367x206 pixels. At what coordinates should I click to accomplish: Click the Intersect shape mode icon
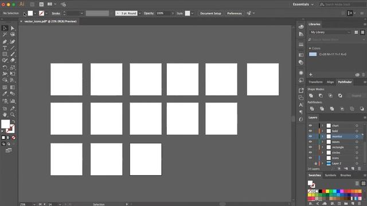click(330, 96)
